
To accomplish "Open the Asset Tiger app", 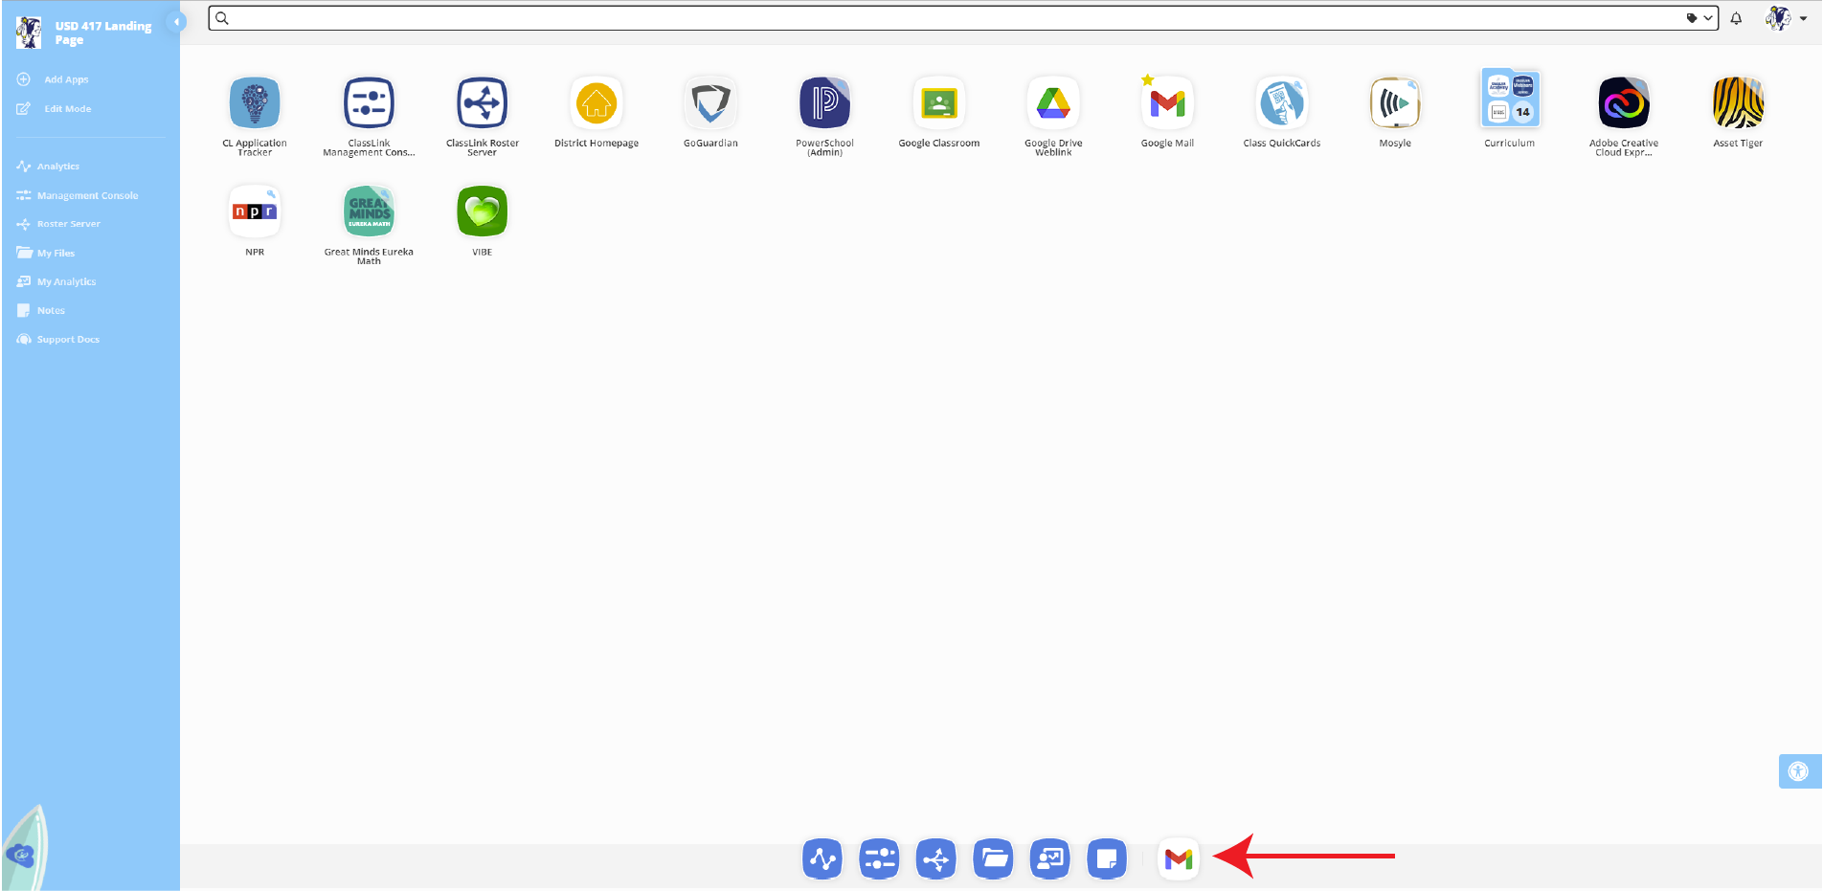I will [x=1738, y=103].
